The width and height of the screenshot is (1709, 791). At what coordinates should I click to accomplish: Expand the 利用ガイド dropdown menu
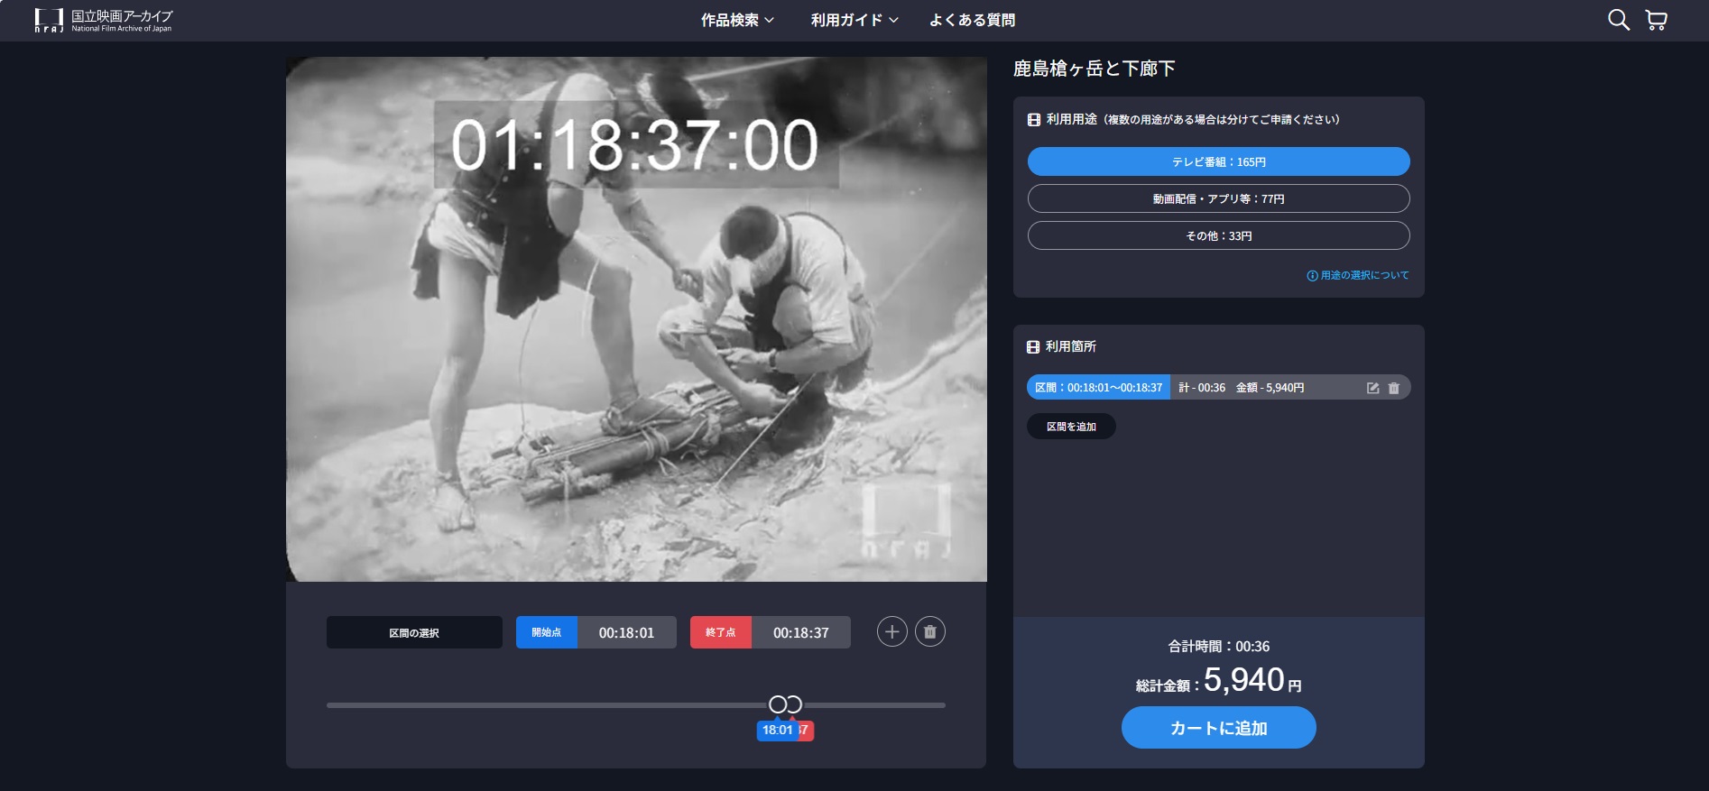(854, 20)
